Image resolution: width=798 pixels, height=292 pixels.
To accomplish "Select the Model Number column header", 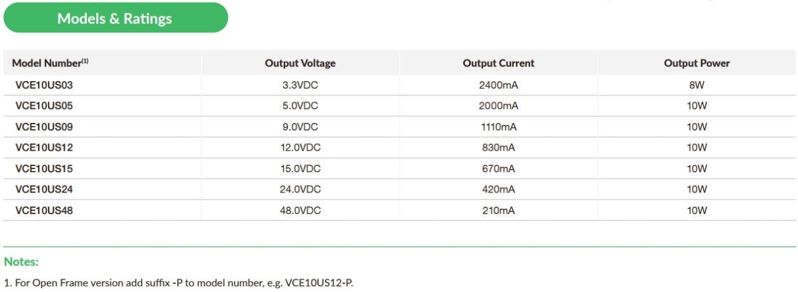I will click(x=49, y=63).
